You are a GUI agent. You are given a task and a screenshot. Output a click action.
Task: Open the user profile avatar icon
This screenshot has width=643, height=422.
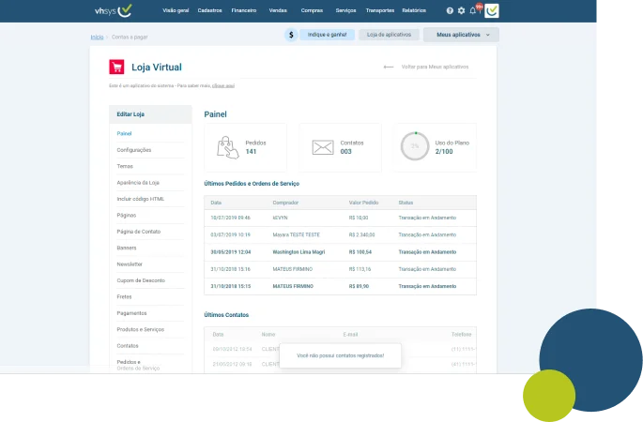click(492, 10)
